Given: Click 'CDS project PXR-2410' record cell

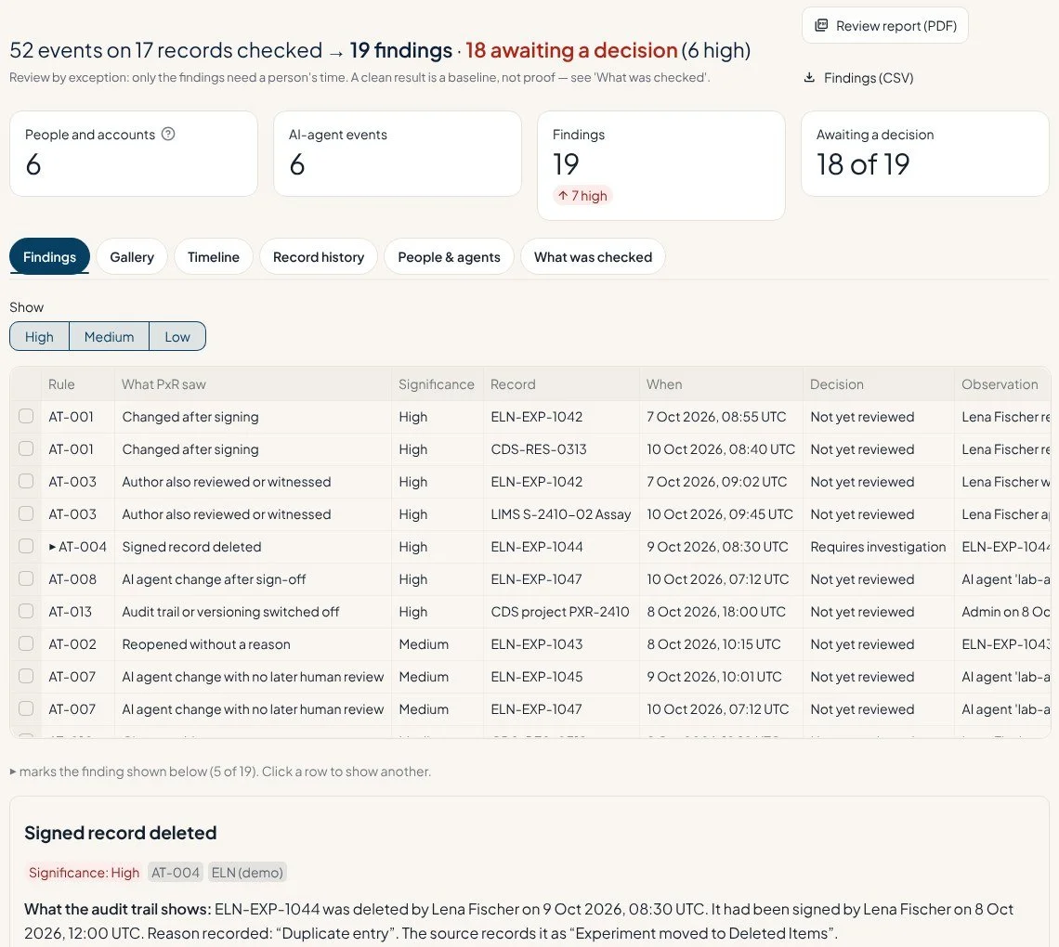Looking at the screenshot, I should pyautogui.click(x=560, y=612).
